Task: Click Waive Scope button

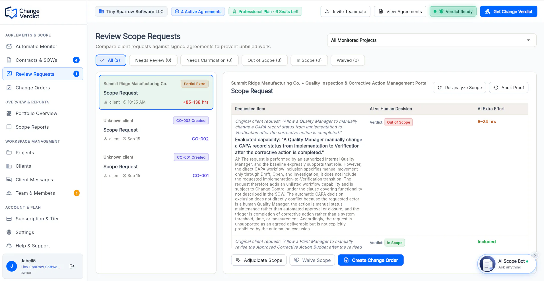Action: 312,260
